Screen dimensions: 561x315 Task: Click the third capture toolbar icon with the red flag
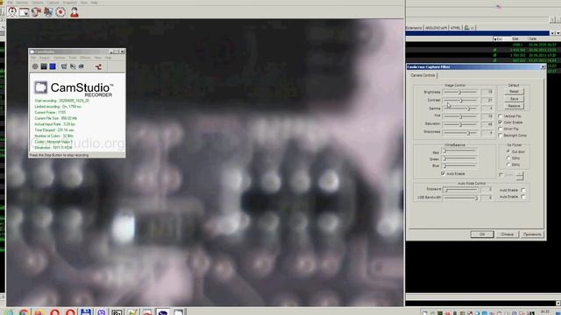click(36, 12)
